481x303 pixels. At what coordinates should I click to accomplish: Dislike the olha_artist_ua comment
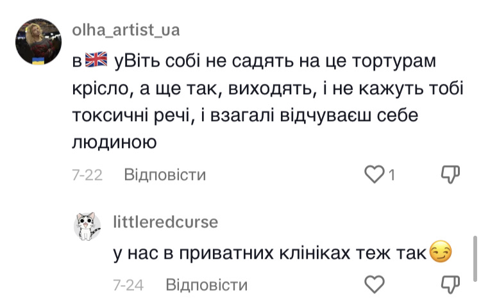click(451, 174)
